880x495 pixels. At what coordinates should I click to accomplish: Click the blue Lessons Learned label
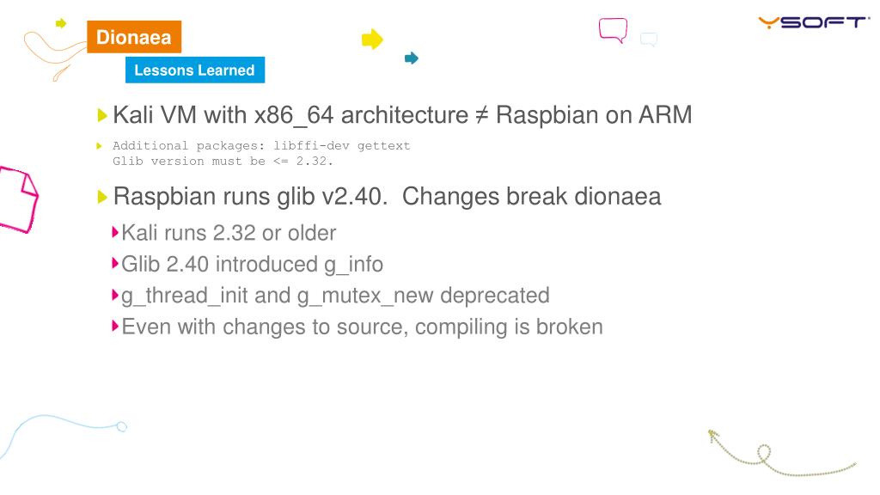pos(195,70)
